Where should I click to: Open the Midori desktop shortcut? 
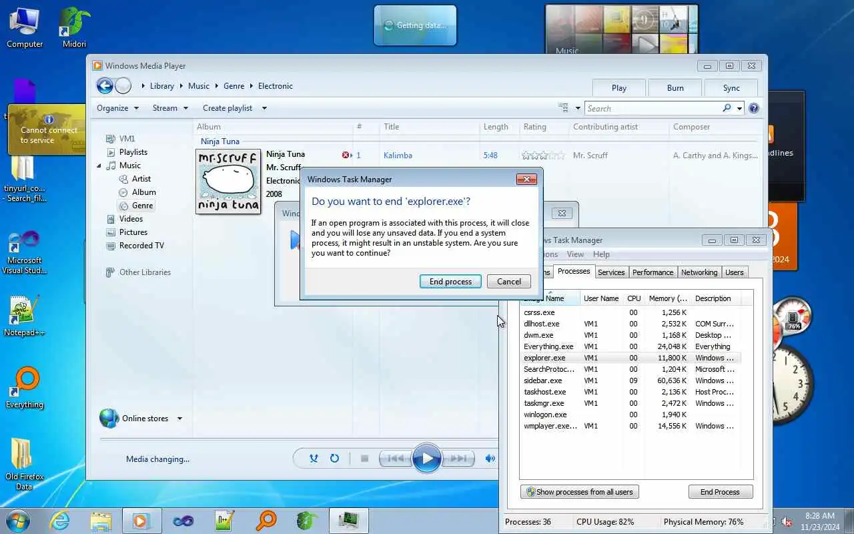pos(74,28)
